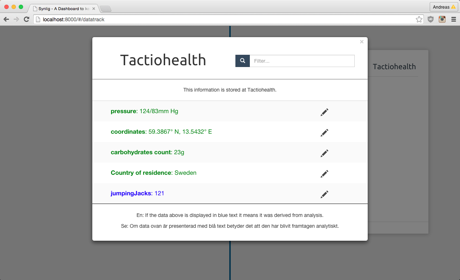Viewport: 460px width, 280px height.
Task: Bookmark page with star icon
Action: click(419, 19)
